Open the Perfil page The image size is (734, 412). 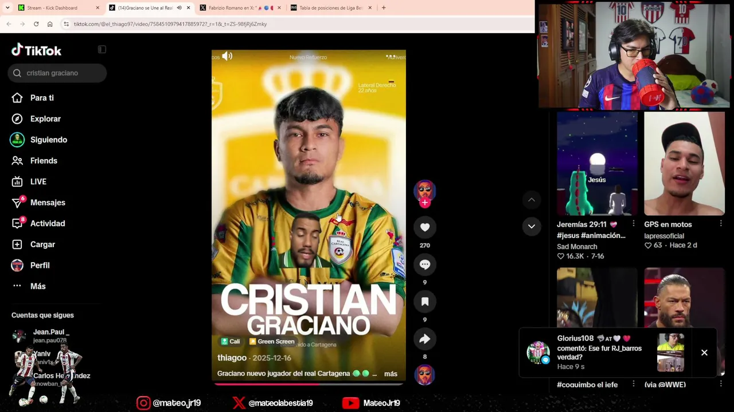coord(40,266)
